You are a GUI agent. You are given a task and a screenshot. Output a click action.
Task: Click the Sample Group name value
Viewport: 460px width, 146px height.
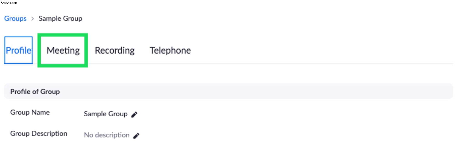pos(106,114)
